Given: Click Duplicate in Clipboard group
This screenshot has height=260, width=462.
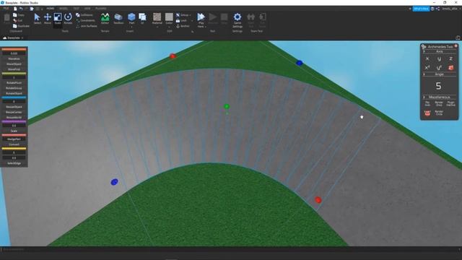Looking at the screenshot, I should coord(21,26).
